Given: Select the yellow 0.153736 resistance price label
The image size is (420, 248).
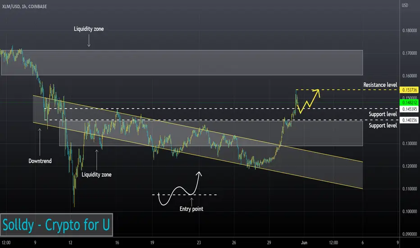Looking at the screenshot, I should [x=409, y=90].
